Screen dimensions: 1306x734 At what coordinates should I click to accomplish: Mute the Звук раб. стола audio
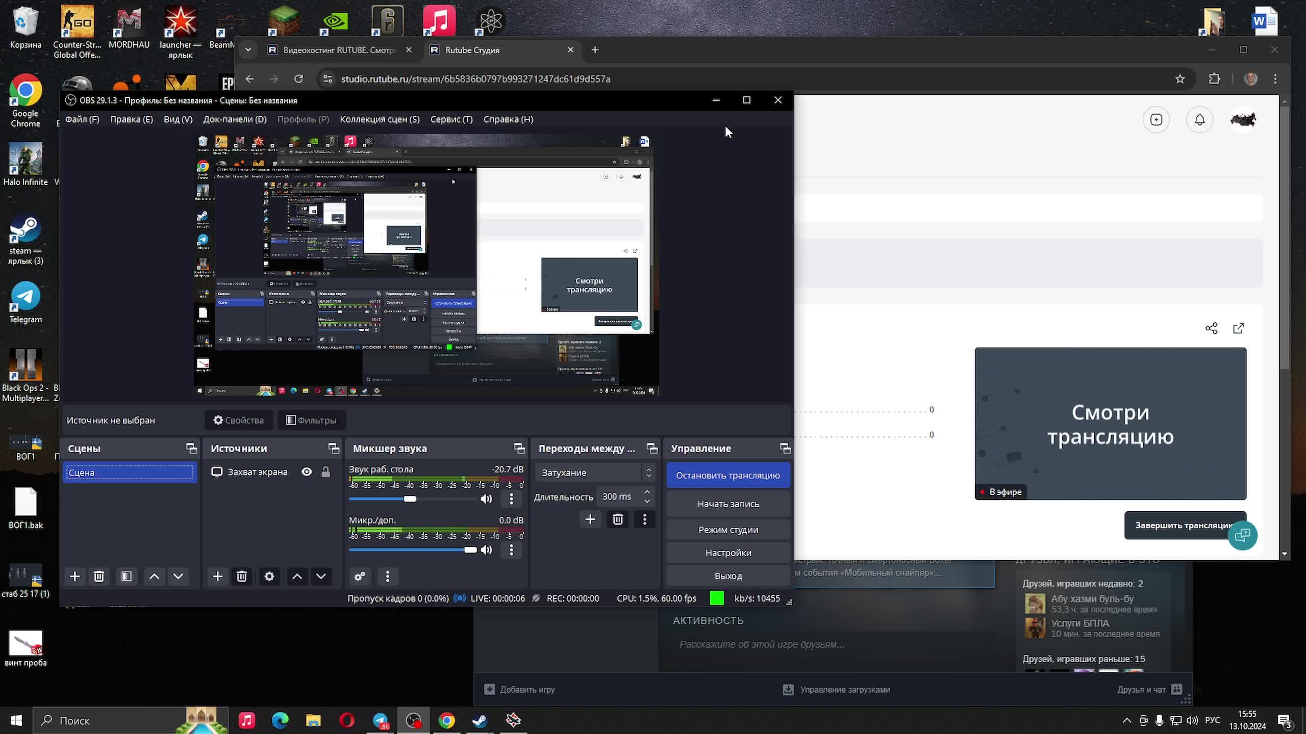click(x=486, y=499)
